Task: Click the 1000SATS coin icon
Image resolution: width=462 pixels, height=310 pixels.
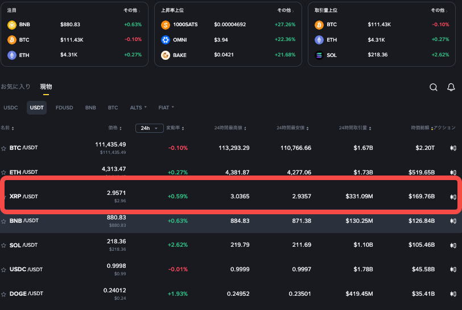Action: point(166,25)
